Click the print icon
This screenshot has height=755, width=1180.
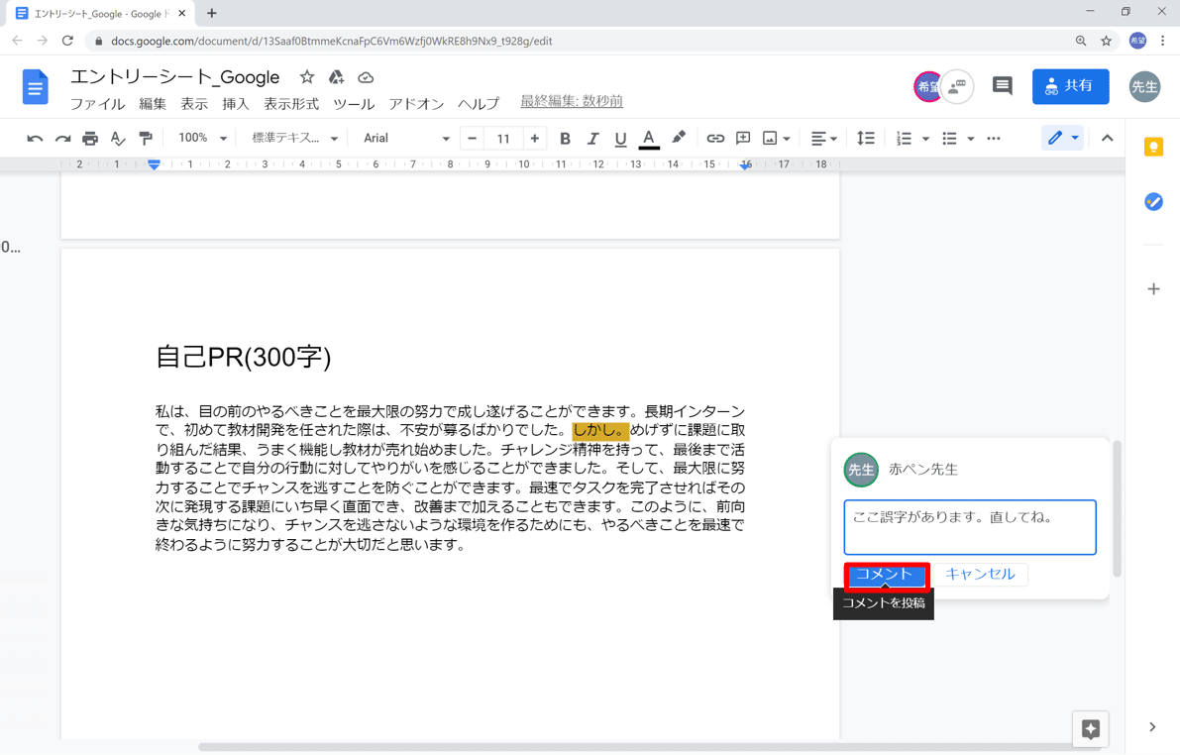coord(89,138)
